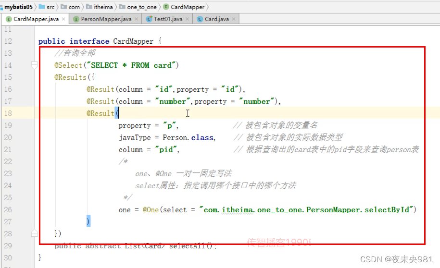440x268 pixels.
Task: Close the CardMapper.java tab
Action: point(63,19)
